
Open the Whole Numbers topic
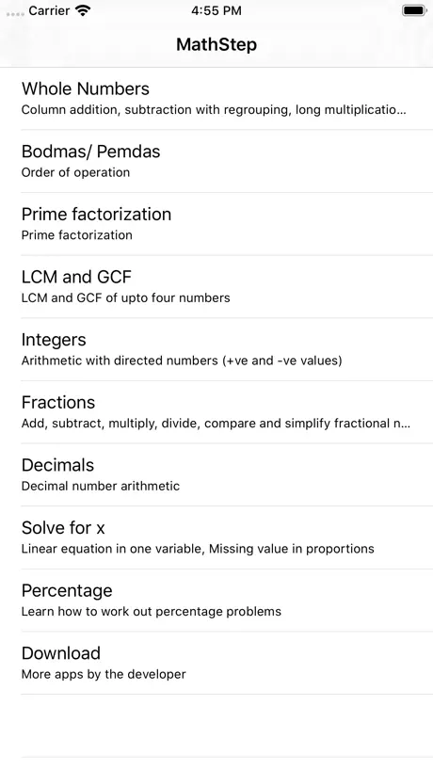[x=216, y=99]
